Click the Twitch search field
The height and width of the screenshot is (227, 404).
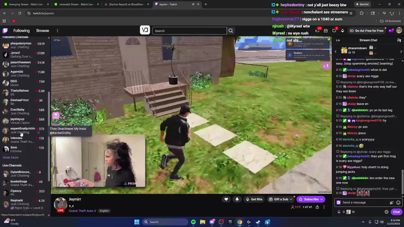coord(189,31)
